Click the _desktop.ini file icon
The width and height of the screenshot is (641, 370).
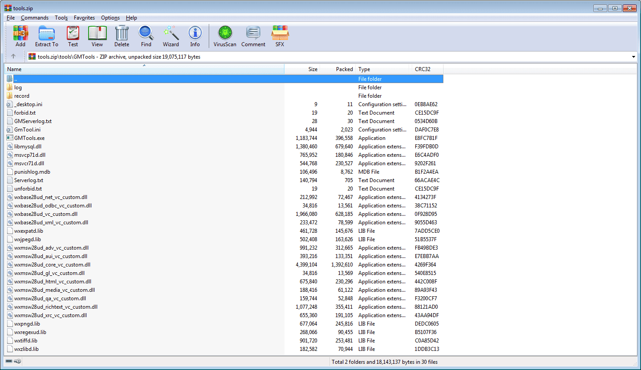click(x=10, y=104)
